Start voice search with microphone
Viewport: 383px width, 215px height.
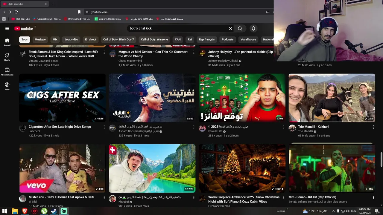click(x=253, y=28)
